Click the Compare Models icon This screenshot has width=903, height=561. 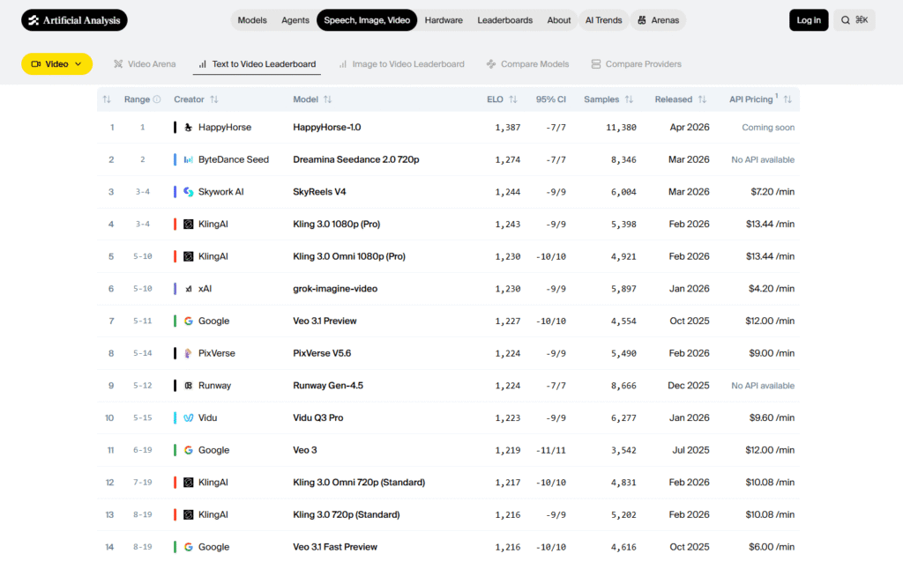tap(490, 63)
